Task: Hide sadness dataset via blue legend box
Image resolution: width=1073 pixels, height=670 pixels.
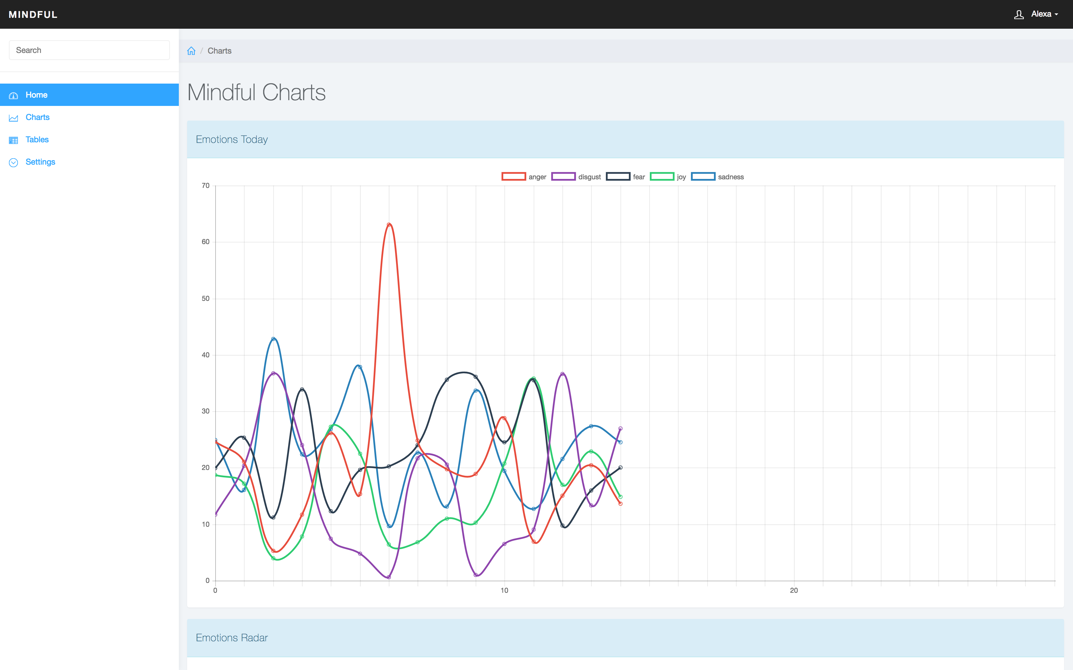Action: [x=703, y=177]
